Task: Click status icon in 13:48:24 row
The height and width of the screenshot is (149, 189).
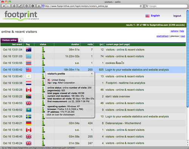Action: [43, 143]
